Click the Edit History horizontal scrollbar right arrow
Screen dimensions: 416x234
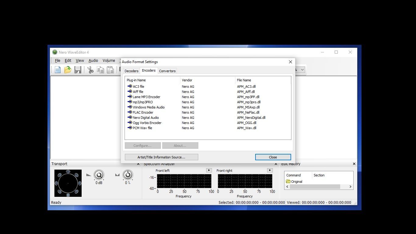pyautogui.click(x=350, y=186)
